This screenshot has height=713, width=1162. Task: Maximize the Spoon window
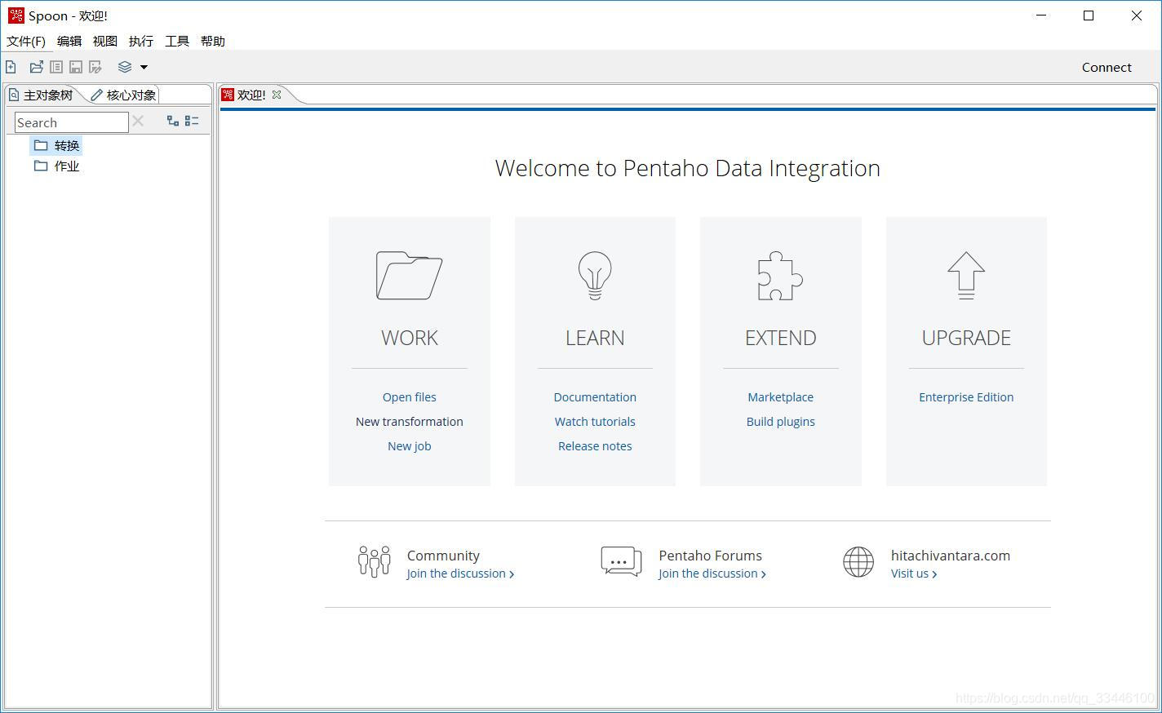pos(1089,15)
